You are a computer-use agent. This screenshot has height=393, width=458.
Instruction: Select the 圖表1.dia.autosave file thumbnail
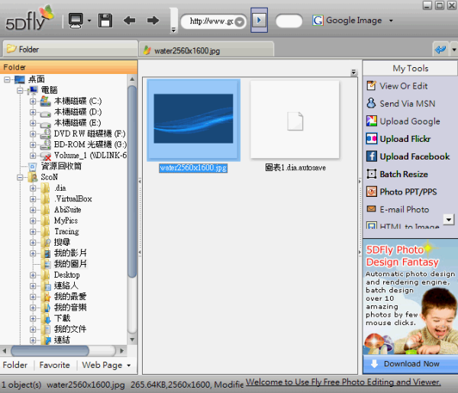click(x=295, y=121)
